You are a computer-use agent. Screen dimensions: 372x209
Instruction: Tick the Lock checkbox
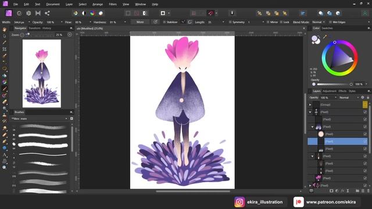pyautogui.click(x=281, y=22)
